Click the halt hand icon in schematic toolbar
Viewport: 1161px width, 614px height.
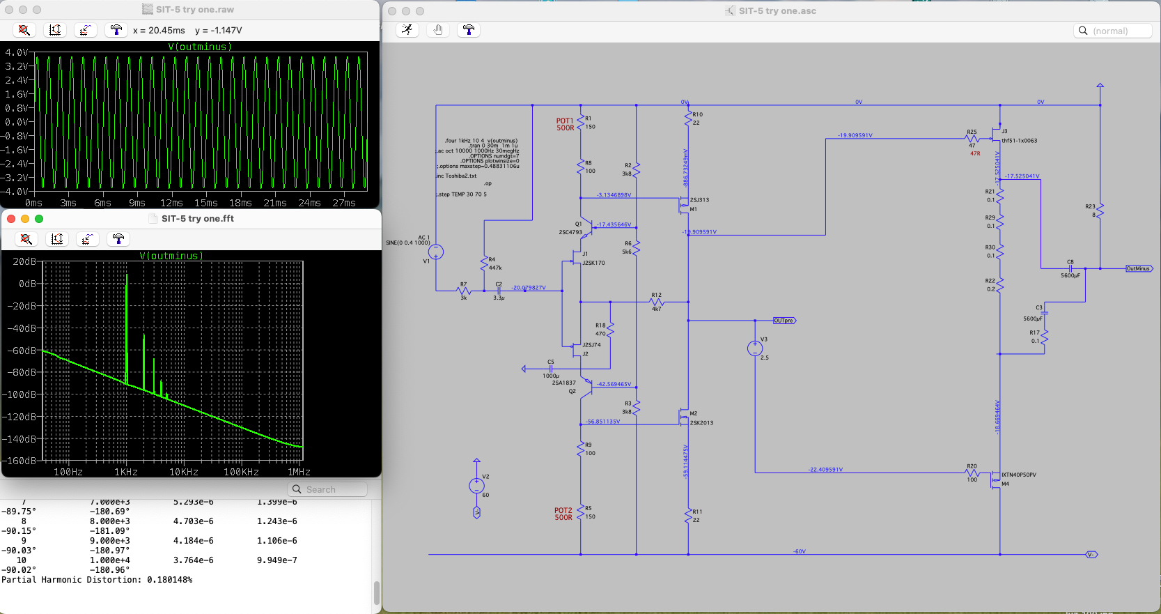click(438, 30)
